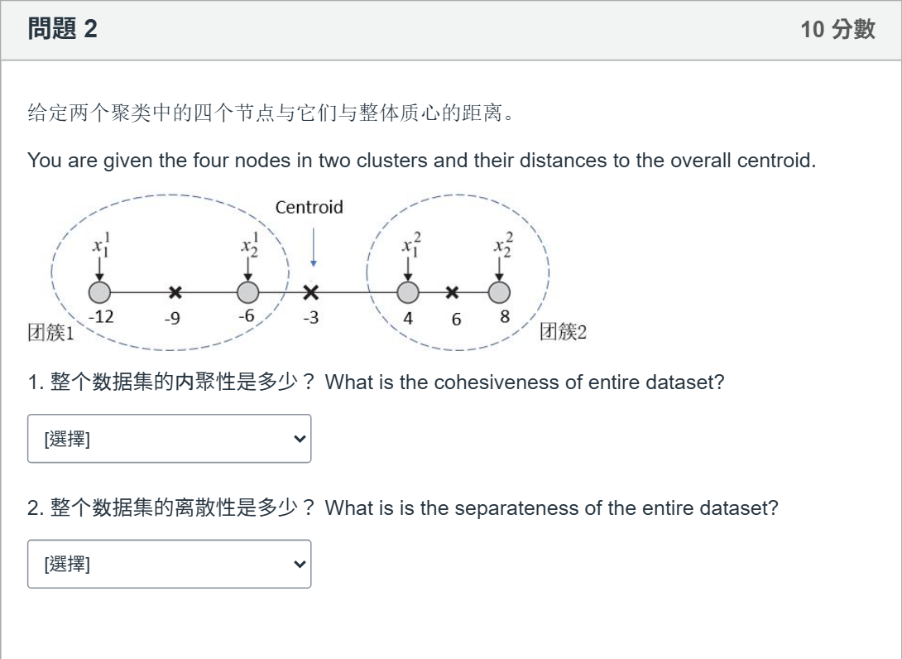
Task: Click chevron arrow of first [選擇] dropdown
Action: [x=299, y=439]
